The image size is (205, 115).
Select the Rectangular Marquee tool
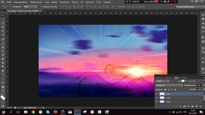coord(3,19)
